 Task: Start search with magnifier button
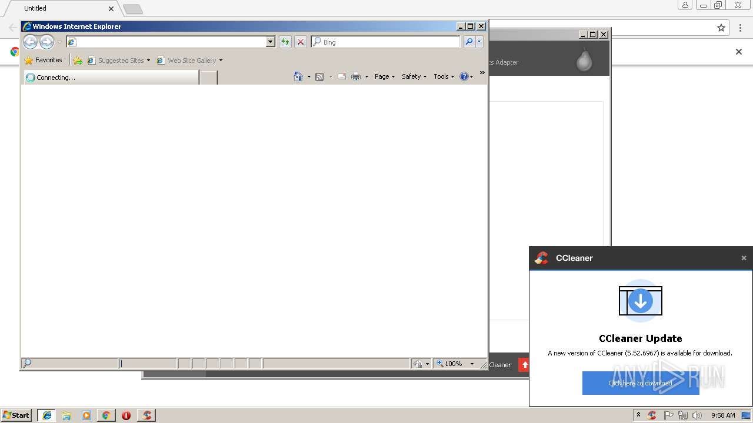pyautogui.click(x=469, y=42)
